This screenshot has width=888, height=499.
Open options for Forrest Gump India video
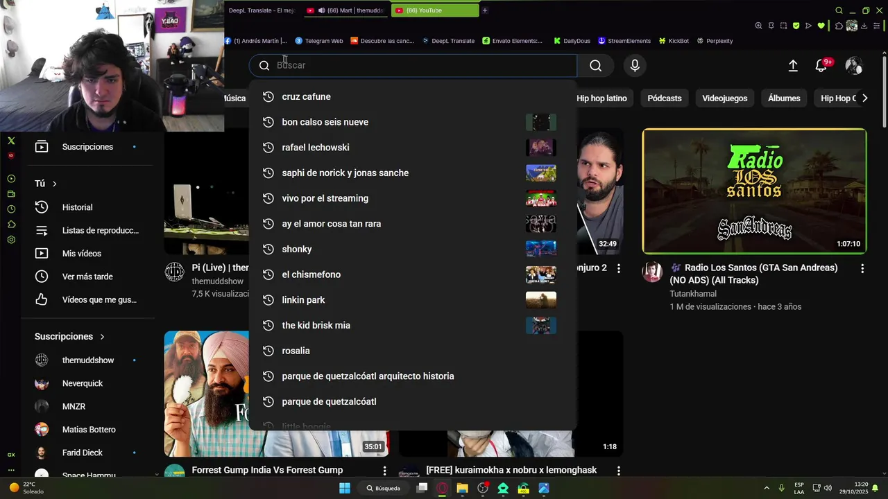pyautogui.click(x=384, y=471)
